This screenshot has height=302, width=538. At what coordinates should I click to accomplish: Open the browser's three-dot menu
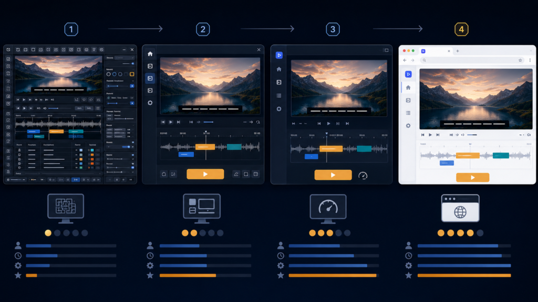tap(530, 60)
